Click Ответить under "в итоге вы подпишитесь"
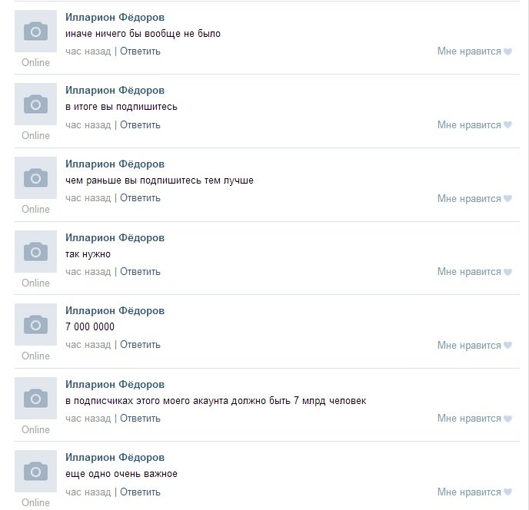529x510 pixels. click(140, 124)
